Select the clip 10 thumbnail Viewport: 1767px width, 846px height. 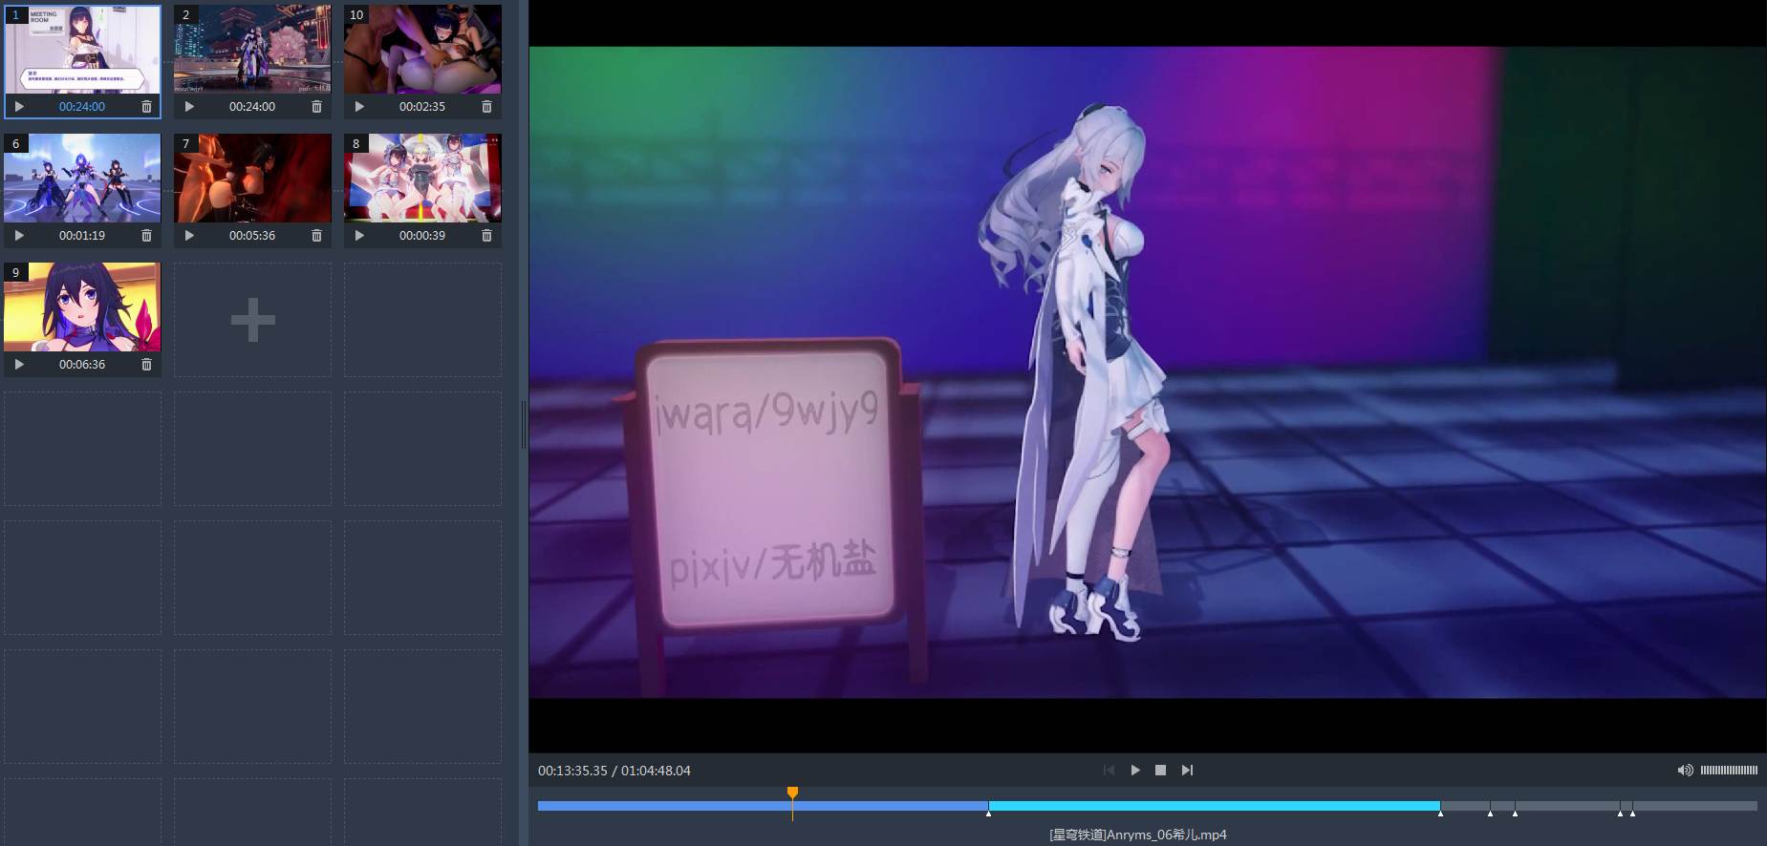coord(422,50)
